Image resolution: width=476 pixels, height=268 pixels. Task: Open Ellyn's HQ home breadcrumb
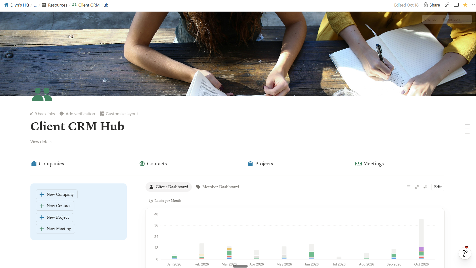pyautogui.click(x=17, y=5)
